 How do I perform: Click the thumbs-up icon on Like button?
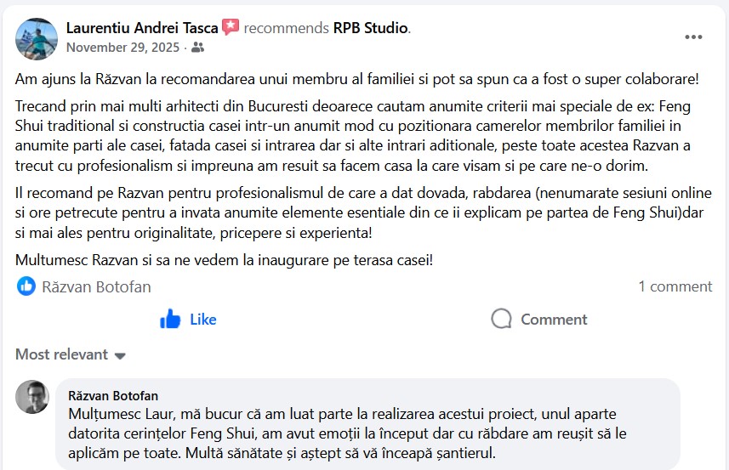(x=170, y=320)
